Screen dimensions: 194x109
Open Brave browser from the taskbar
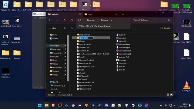coord(53,105)
